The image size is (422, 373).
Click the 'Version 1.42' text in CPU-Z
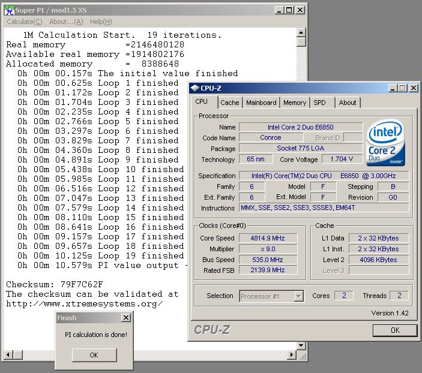tap(390, 313)
